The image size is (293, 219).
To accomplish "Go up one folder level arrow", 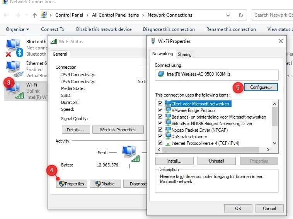I will (34, 15).
